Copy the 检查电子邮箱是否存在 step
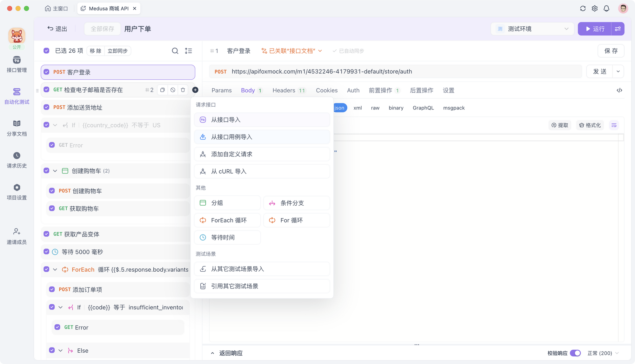The height and width of the screenshot is (364, 635). tap(162, 90)
